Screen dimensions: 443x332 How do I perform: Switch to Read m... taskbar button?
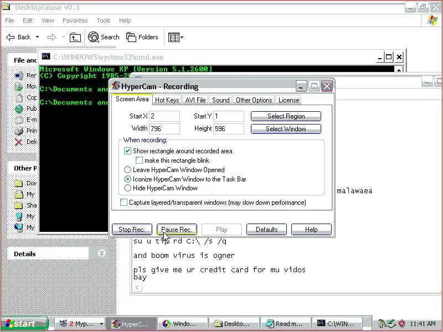point(285,324)
